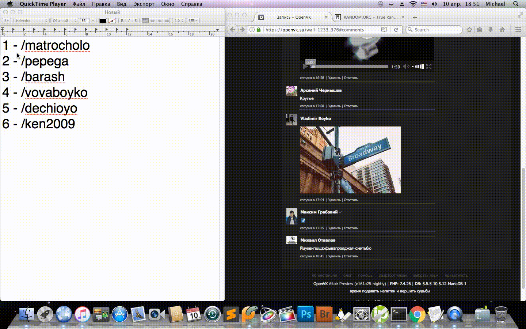This screenshot has height=329, width=526.
Task: Open the помощь footer link
Action: 366,275
